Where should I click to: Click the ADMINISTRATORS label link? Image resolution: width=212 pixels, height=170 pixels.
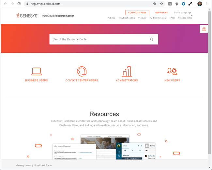pos(127,80)
